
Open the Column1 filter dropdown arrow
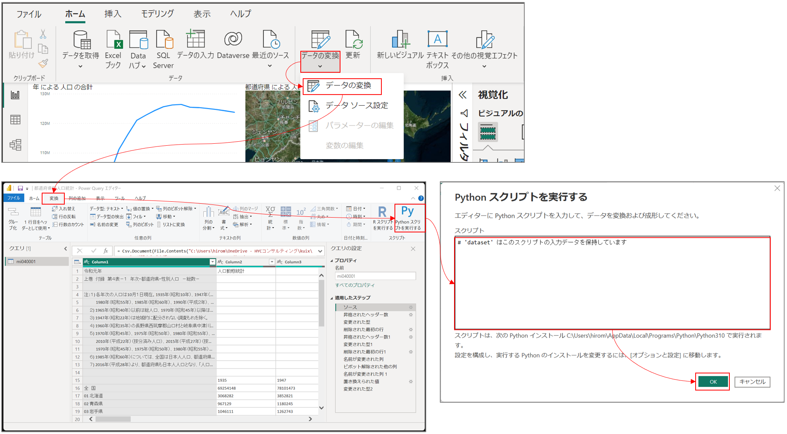click(x=212, y=262)
